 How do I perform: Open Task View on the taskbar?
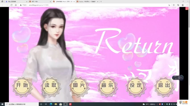pyautogui.click(x=46, y=104)
